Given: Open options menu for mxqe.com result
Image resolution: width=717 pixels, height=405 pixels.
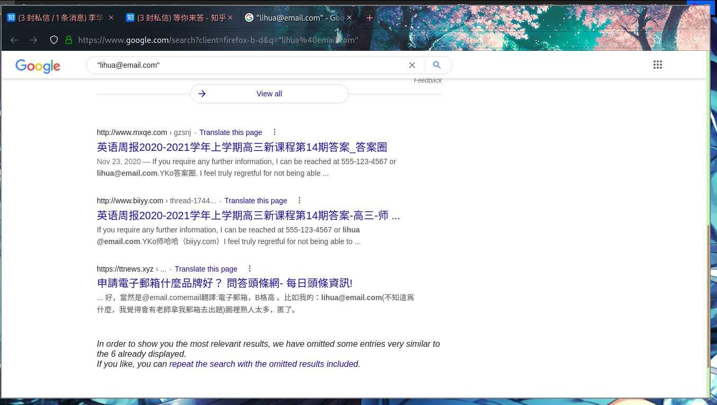Looking at the screenshot, I should pyautogui.click(x=274, y=132).
